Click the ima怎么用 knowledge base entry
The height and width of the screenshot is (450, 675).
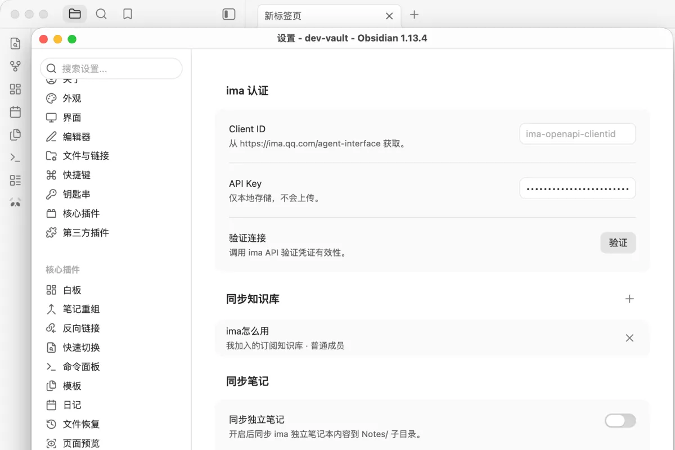[432, 338]
